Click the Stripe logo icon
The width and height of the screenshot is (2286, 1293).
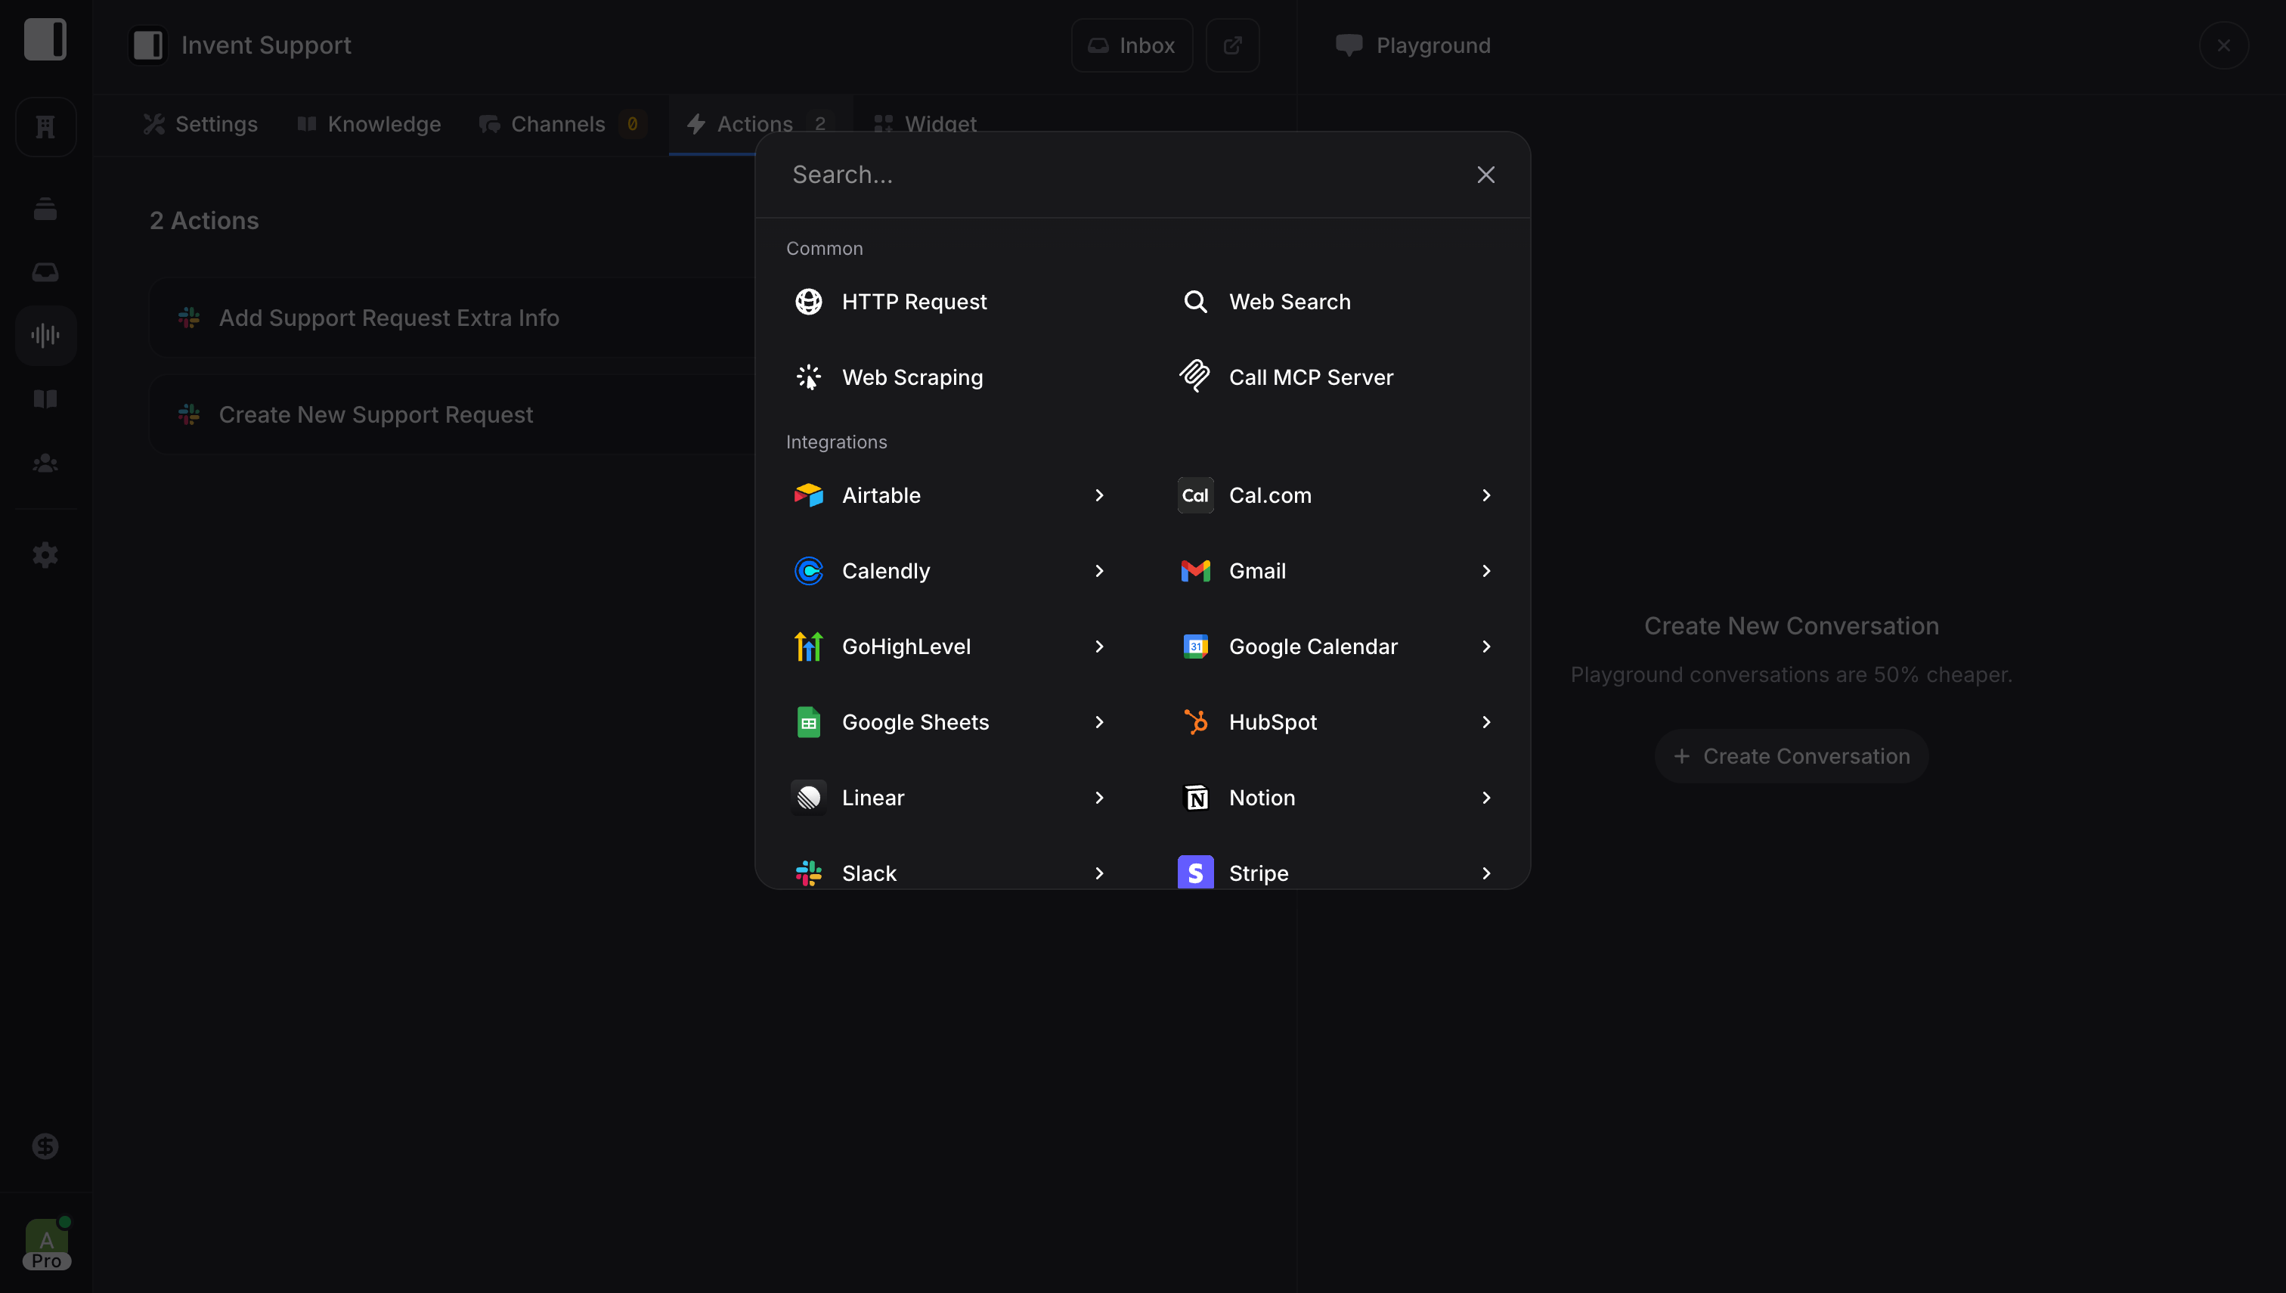tap(1195, 873)
